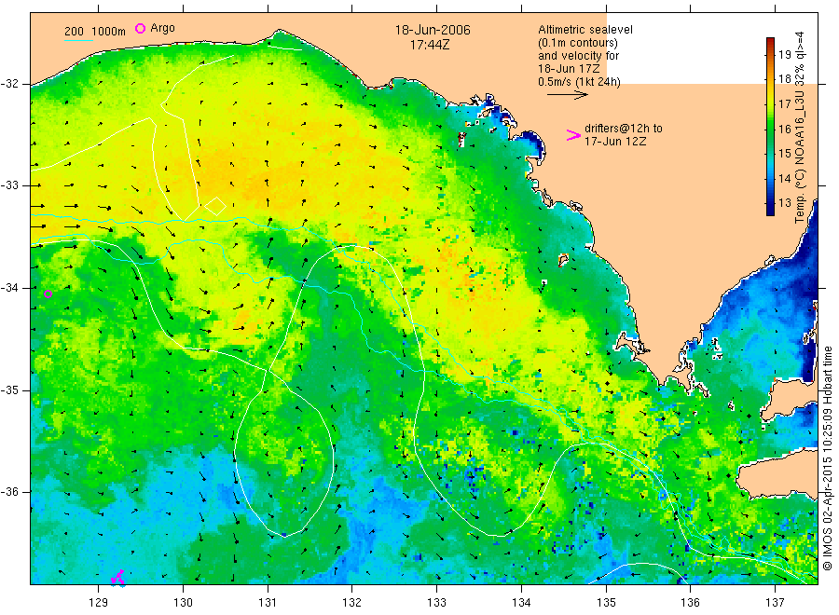Click the "and velocity for" text line
This screenshot has width=839, height=615.
(578, 56)
